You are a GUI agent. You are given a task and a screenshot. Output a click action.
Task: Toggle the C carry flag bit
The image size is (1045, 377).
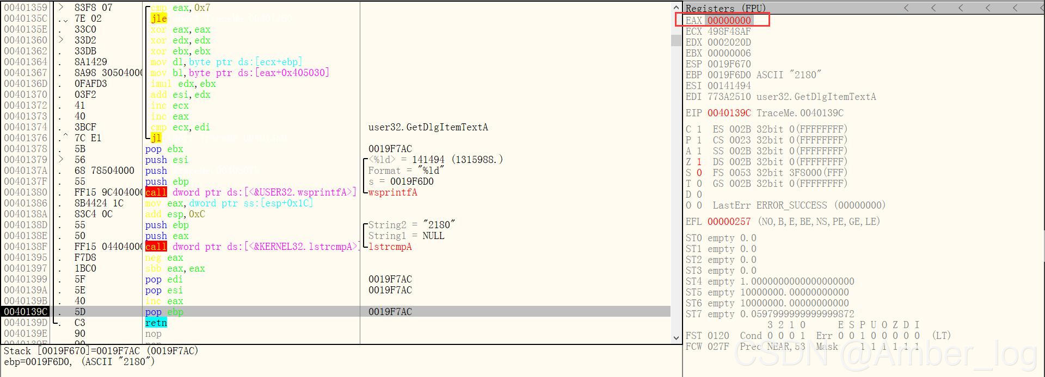coord(699,129)
